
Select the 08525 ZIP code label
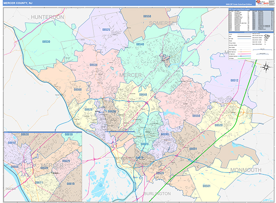click(x=106, y=30)
